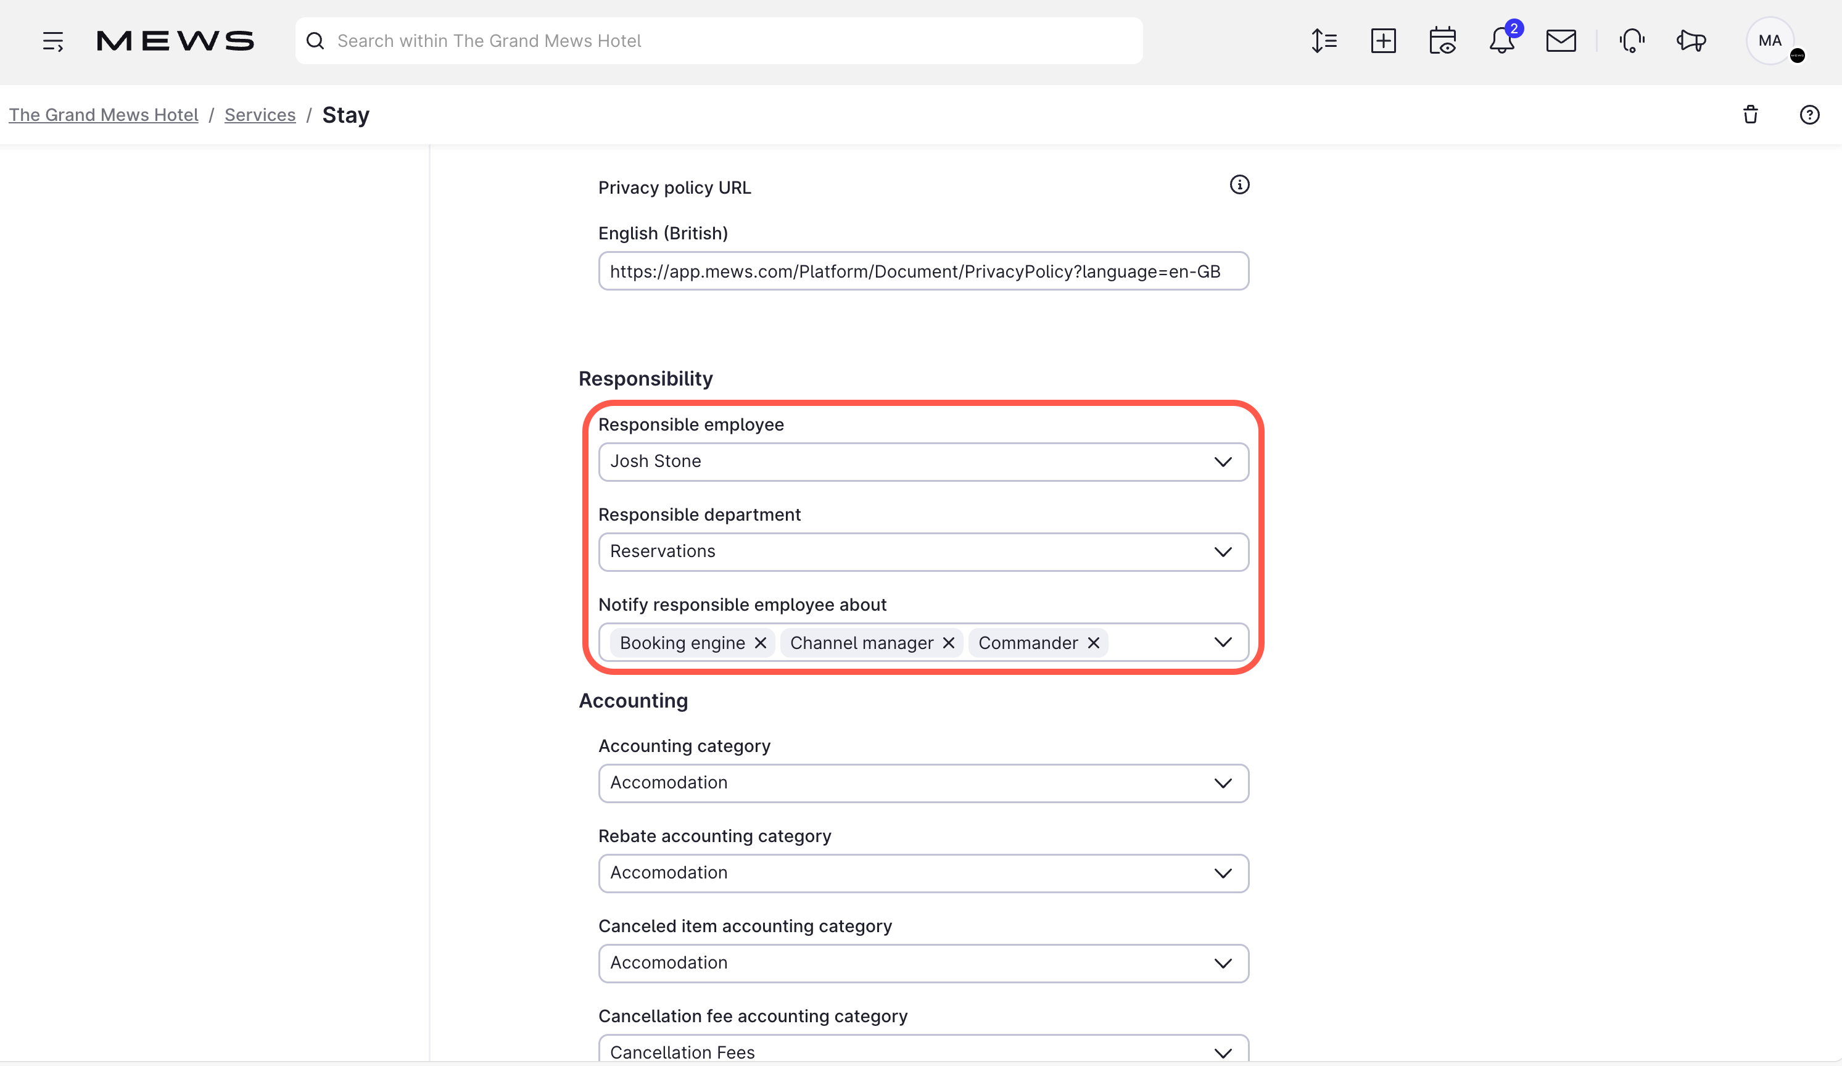Open the main navigation menu
The width and height of the screenshot is (1842, 1066).
click(x=52, y=41)
